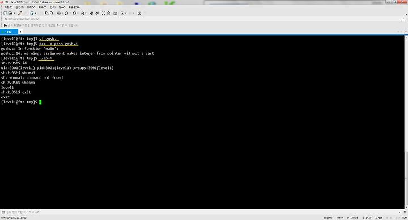408x220 pixels.
Task: Click the 189x35 terminal size indicator
Action: (x=352, y=218)
